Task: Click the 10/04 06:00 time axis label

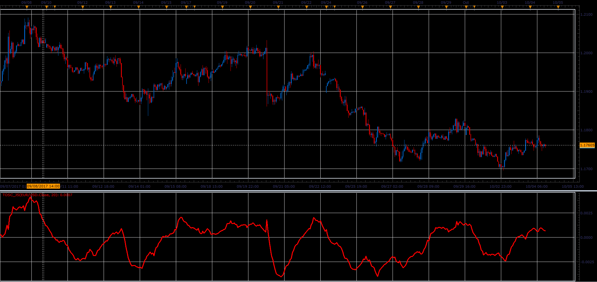Action: coord(537,186)
